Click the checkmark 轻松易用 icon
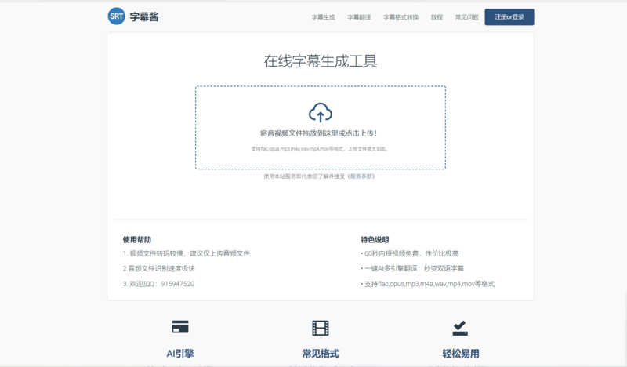 pos(460,328)
